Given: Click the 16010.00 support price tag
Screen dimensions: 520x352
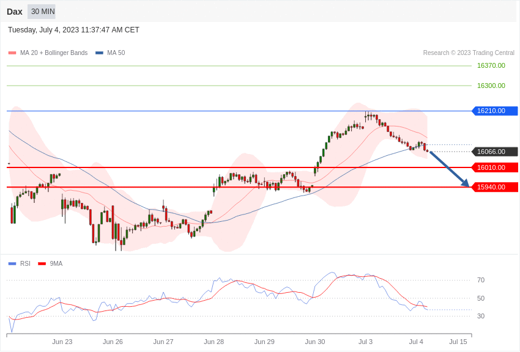Looking at the screenshot, I should [494, 167].
